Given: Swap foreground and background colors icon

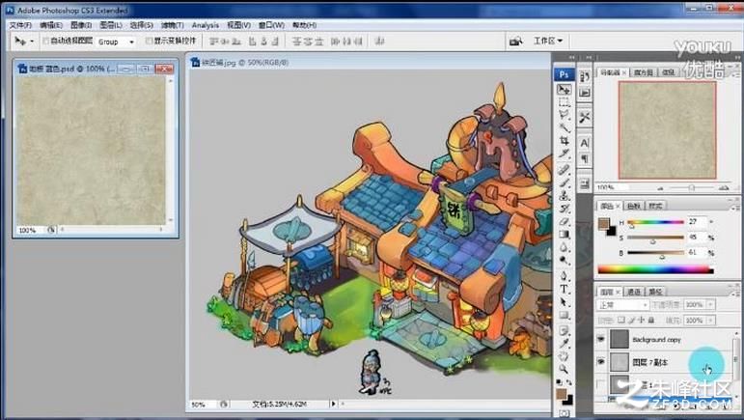Looking at the screenshot, I should click(x=569, y=382).
